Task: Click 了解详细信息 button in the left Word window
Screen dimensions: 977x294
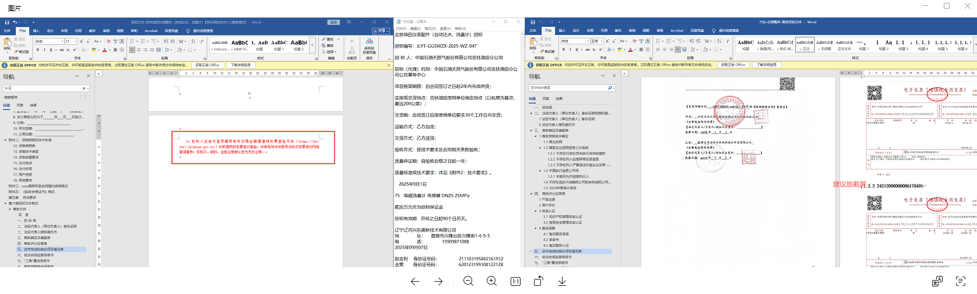Action: 241,65
